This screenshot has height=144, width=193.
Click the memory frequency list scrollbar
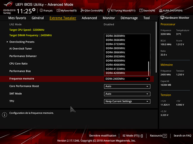point(149,68)
